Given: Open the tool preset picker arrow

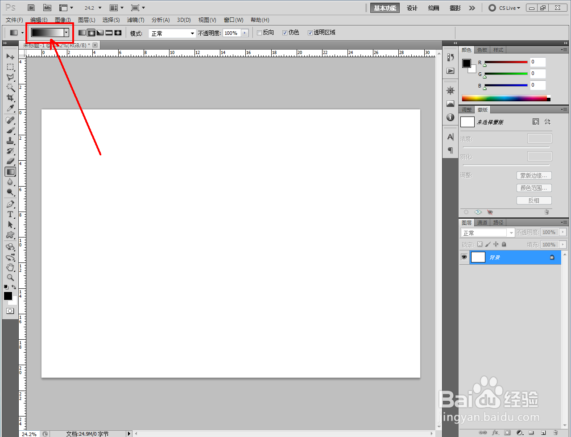Looking at the screenshot, I should 22,33.
